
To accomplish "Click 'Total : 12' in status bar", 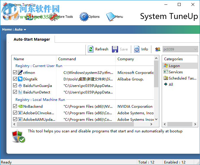I will (146, 162).
